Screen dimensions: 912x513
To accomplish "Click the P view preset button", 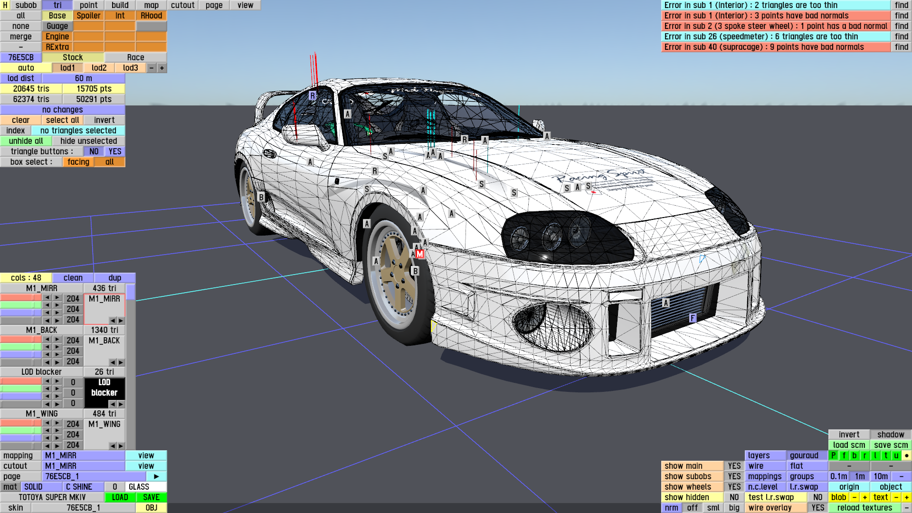I will [x=834, y=455].
